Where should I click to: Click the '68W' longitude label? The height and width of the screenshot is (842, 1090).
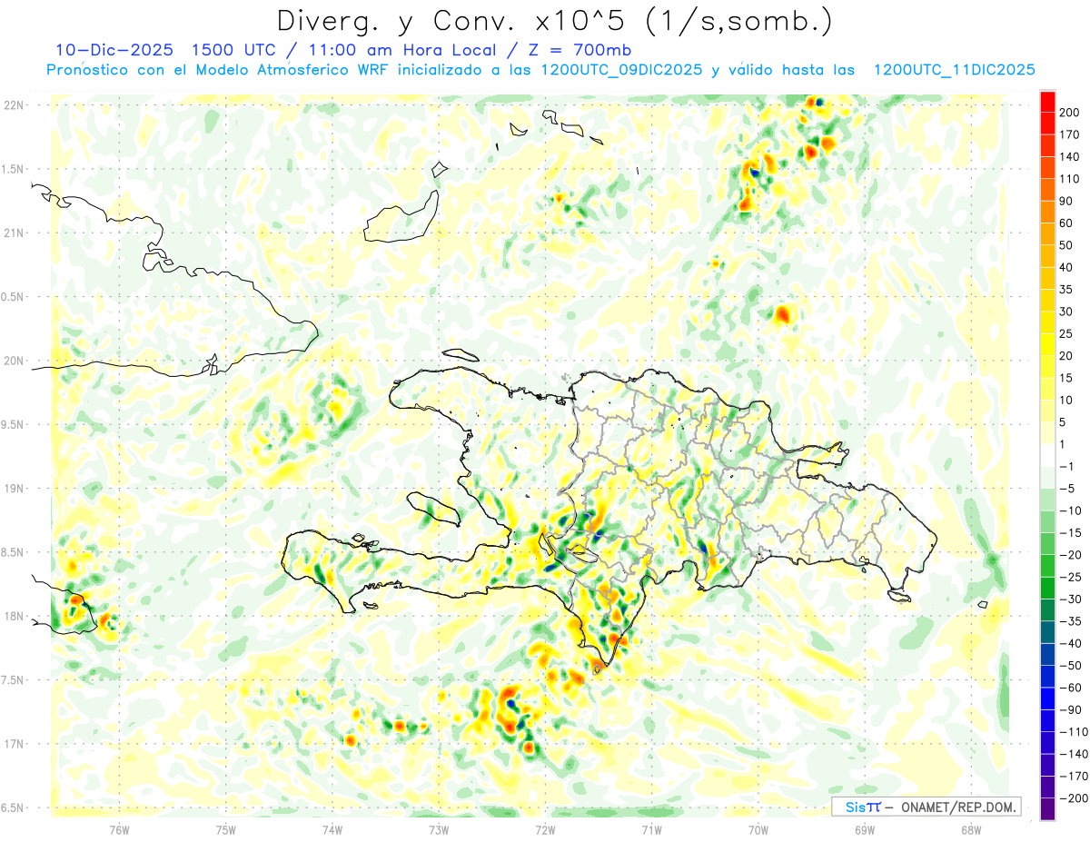point(971,830)
